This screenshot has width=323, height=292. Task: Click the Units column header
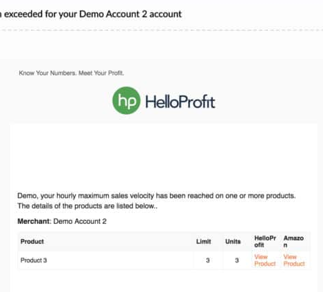point(233,242)
